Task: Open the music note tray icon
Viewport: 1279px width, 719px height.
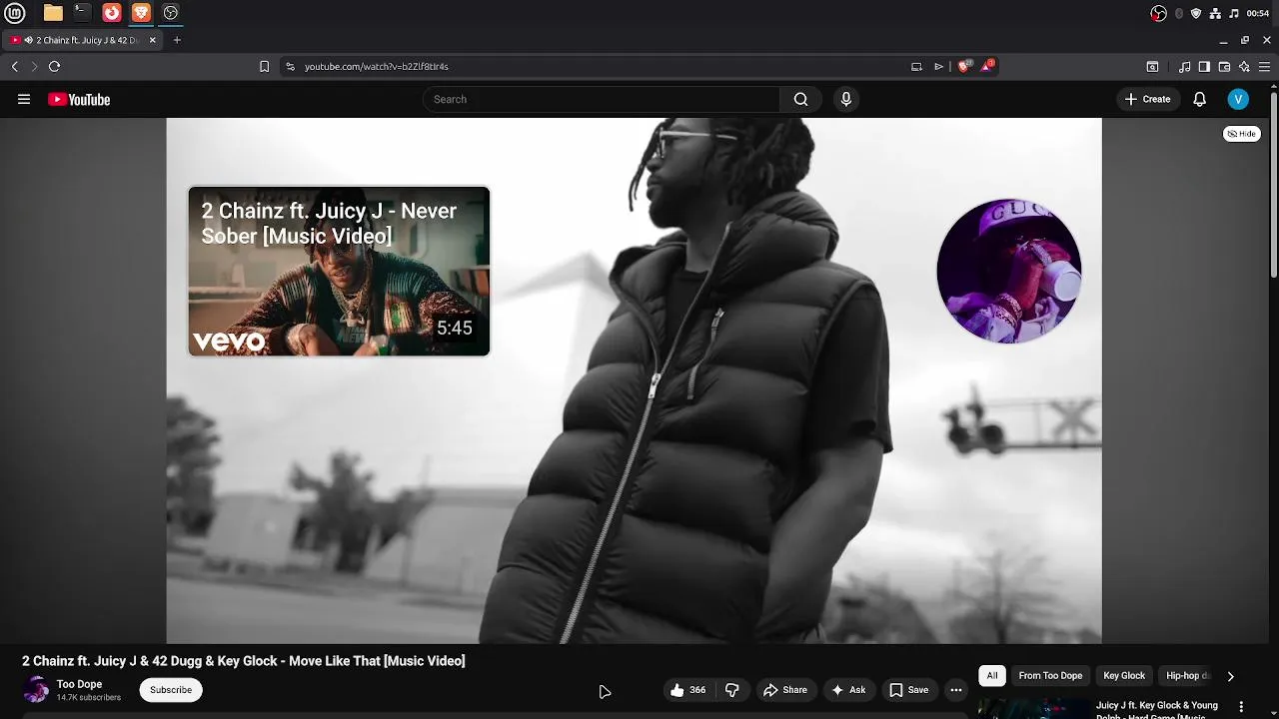Action: tap(1234, 13)
